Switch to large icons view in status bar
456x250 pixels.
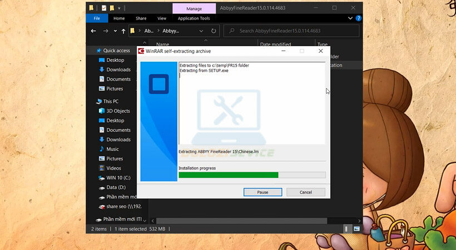click(356, 229)
